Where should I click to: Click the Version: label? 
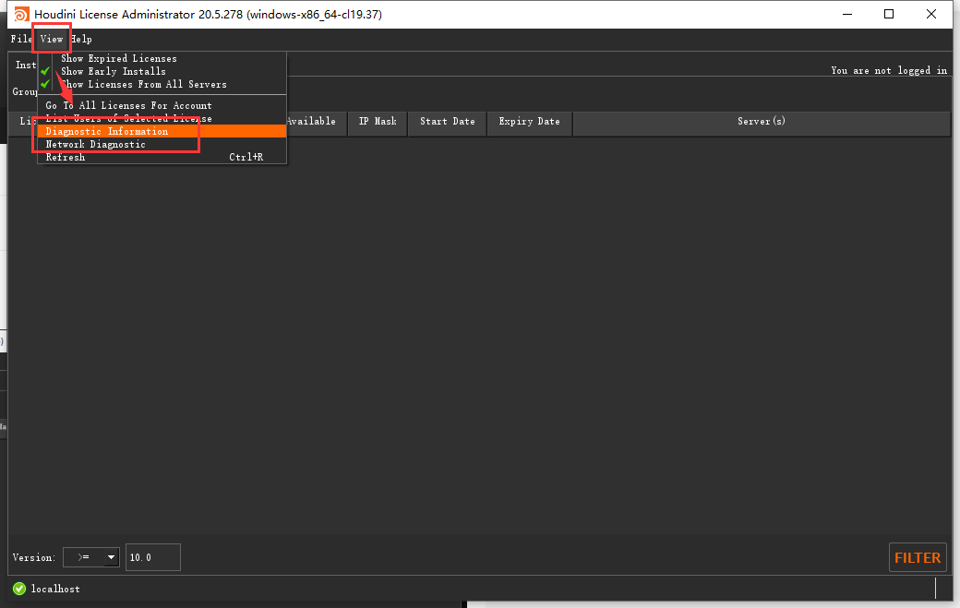pyautogui.click(x=33, y=557)
